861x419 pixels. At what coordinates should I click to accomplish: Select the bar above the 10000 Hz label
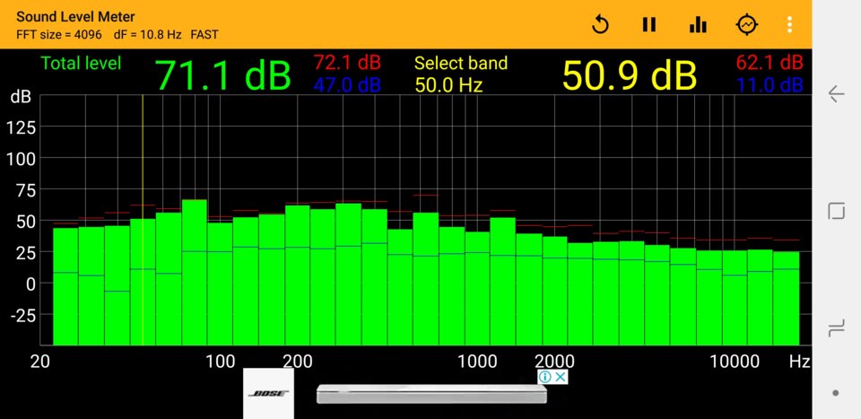735,298
